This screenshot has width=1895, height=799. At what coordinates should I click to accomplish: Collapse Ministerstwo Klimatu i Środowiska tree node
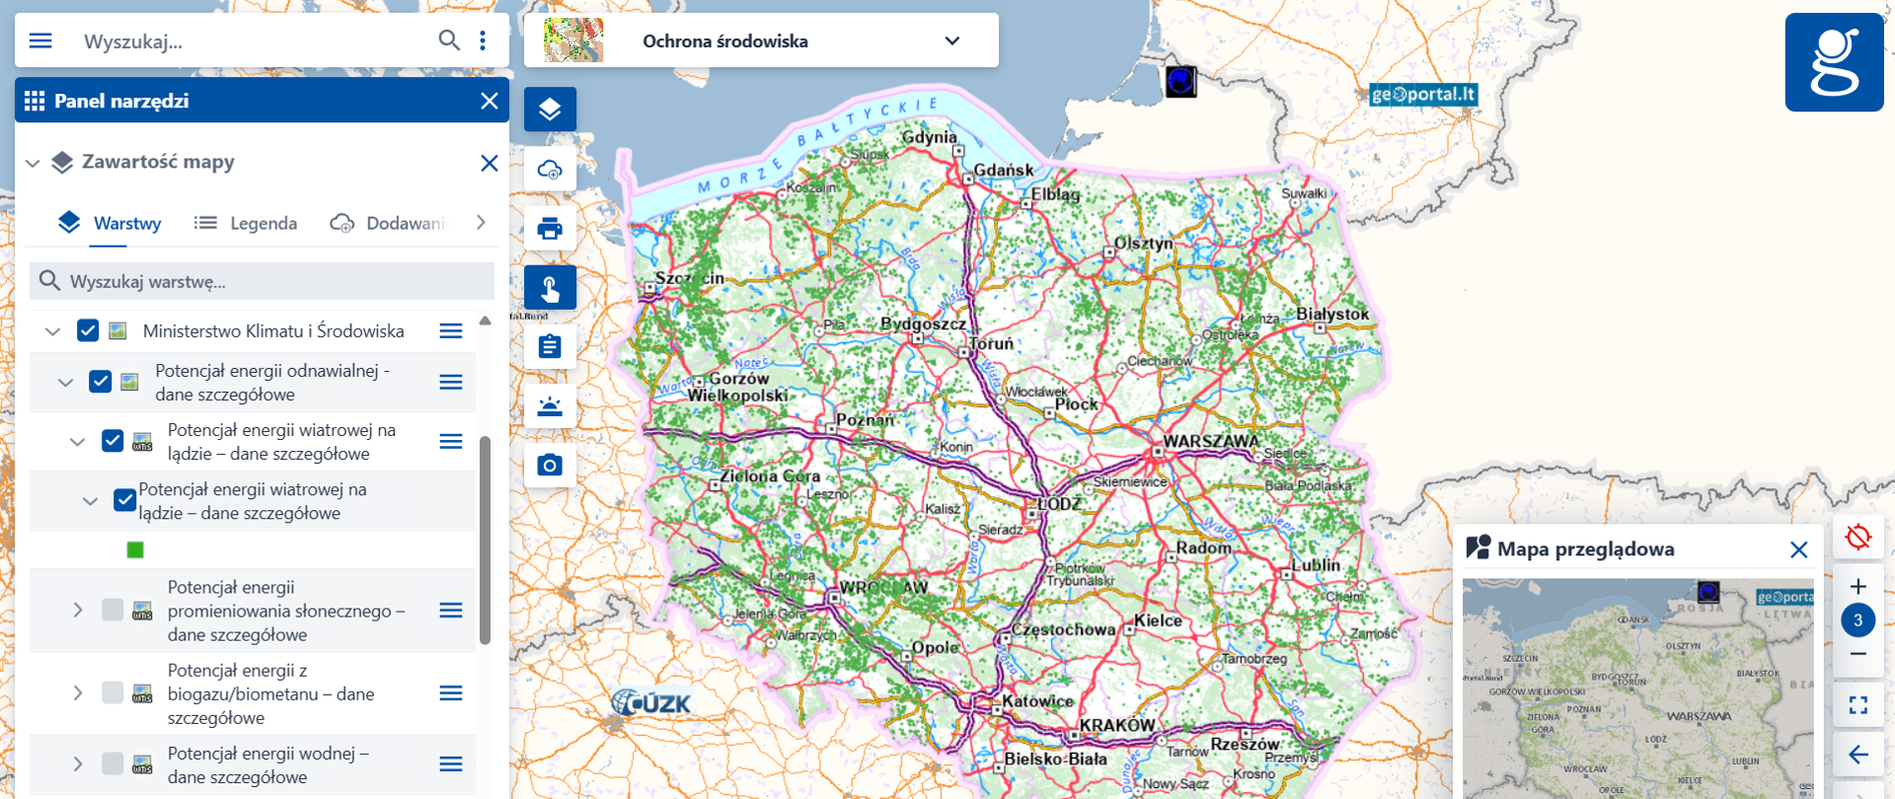tap(53, 331)
